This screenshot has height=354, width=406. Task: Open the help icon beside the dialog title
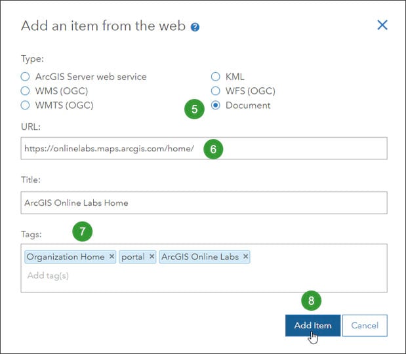195,27
